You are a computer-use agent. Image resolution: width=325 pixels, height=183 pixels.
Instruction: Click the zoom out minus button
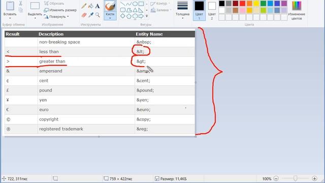coord(276,178)
